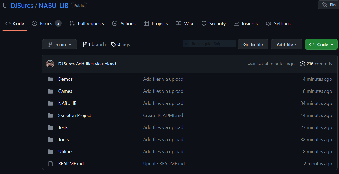The height and width of the screenshot is (174, 339).
Task: Expand the main branch dropdown
Action: tap(59, 44)
